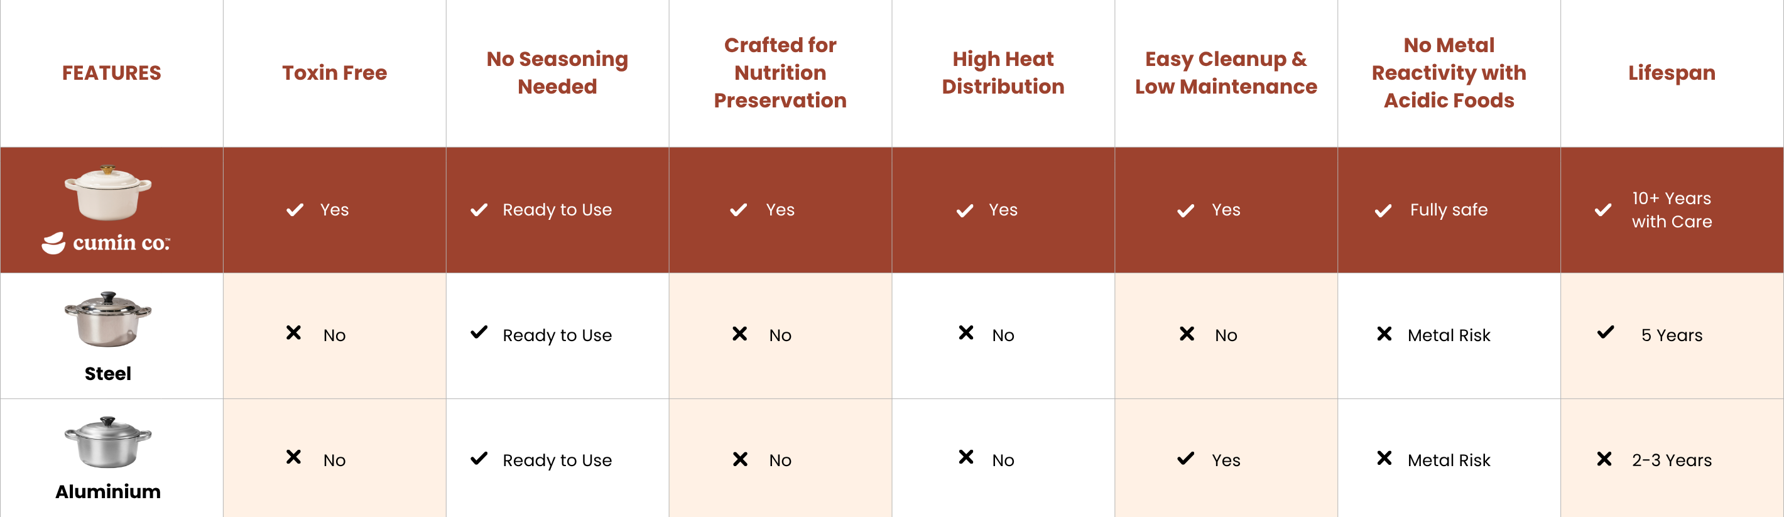This screenshot has height=517, width=1784.
Task: Click the FEATURES header label
Action: click(x=112, y=73)
